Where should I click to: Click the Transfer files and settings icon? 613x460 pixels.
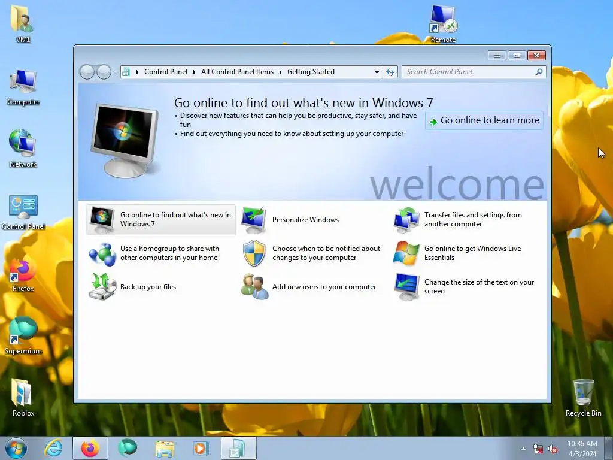[406, 220]
